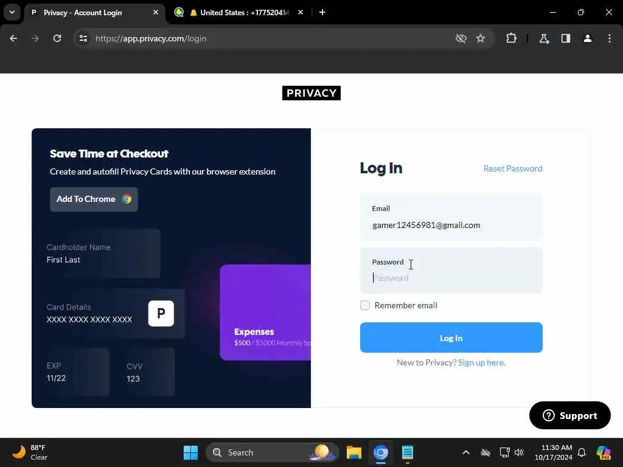Click Add To Chrome button

(94, 199)
